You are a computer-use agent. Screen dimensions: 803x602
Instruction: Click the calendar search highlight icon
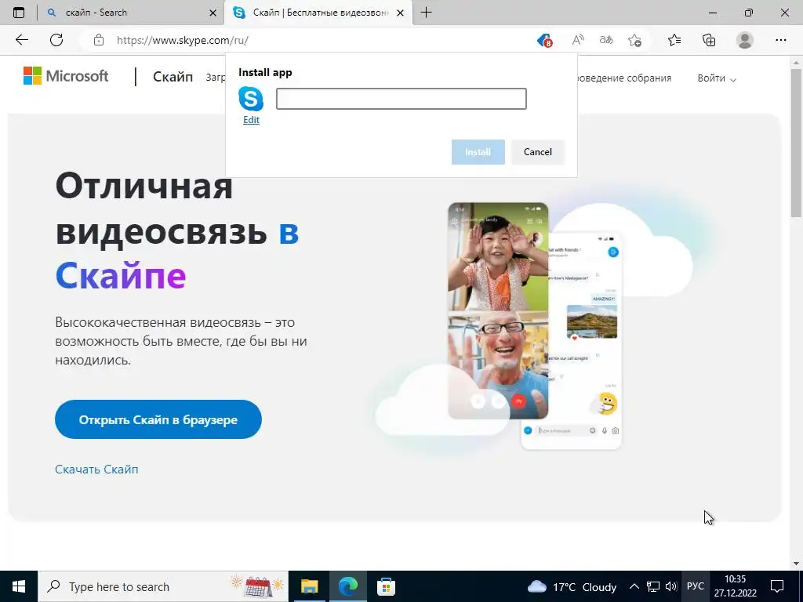[257, 586]
